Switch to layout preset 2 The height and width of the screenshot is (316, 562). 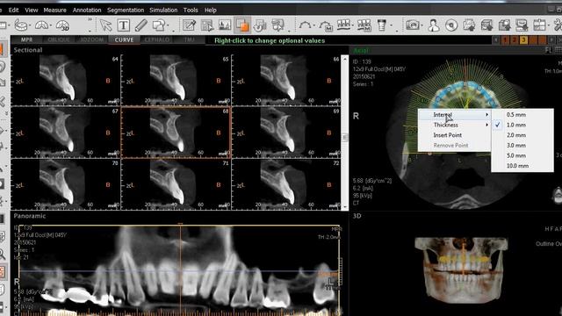coord(514,40)
